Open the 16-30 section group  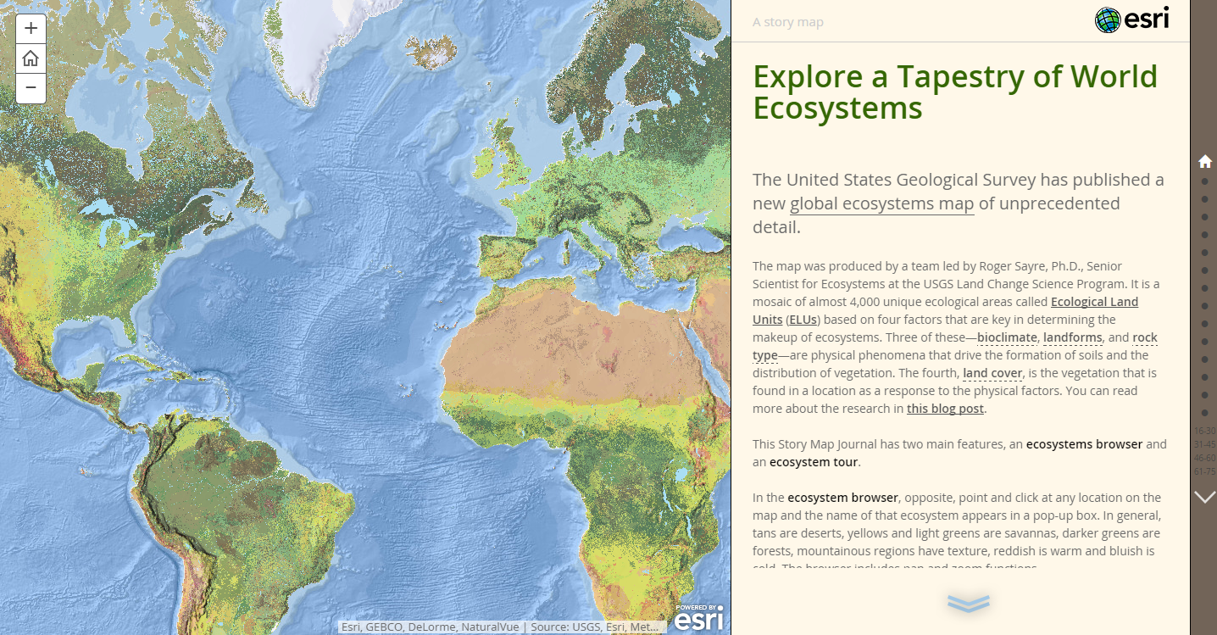click(x=1203, y=432)
